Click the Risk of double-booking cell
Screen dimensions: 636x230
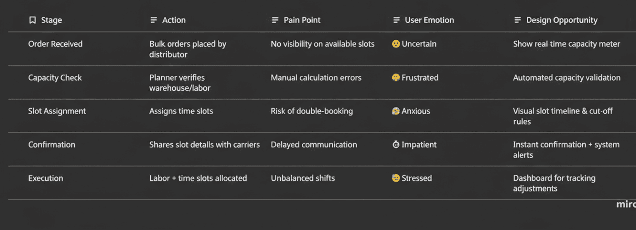[x=312, y=111]
